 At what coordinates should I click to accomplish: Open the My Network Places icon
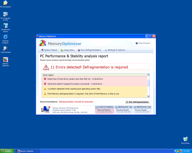point(5,26)
